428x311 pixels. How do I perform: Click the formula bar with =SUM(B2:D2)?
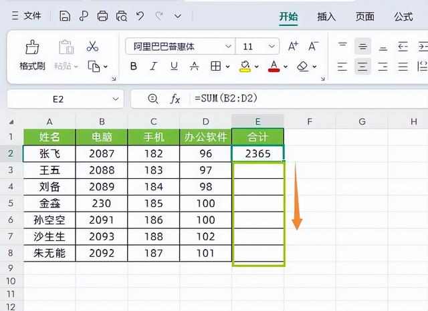tap(308, 98)
